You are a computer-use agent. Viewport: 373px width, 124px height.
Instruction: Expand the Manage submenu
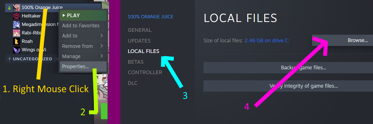[83, 56]
